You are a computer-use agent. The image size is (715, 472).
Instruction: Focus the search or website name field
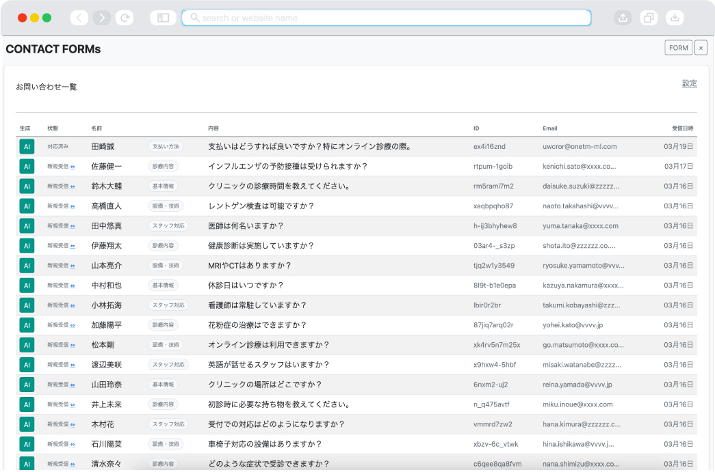coord(387,18)
